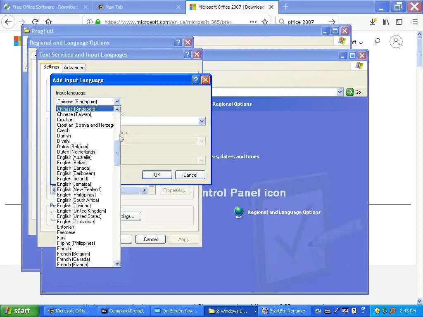Click the orange magnifier tray icon
Viewport: 423px width, 317px height.
point(392,311)
